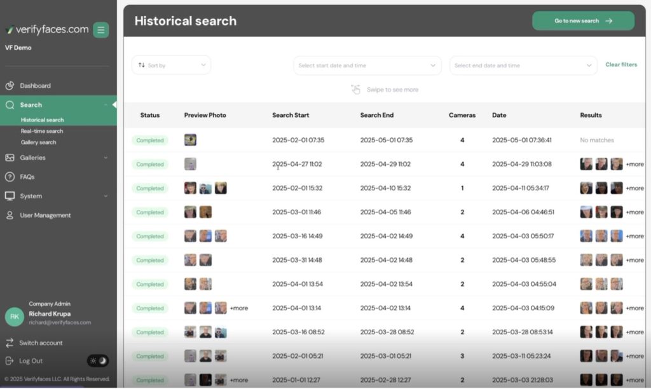Click +more results in the 2025-04-06 04:46:51 row
This screenshot has height=389, width=651.
click(x=635, y=212)
